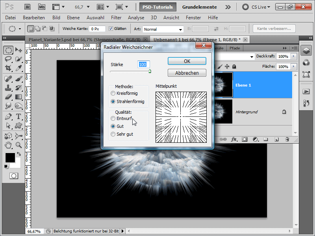This screenshot has width=315, height=236.
Task: Select the Path Selection tool
Action: tap(8, 125)
